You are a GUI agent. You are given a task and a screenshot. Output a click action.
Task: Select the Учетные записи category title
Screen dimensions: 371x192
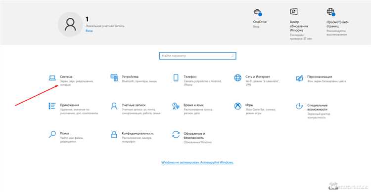pyautogui.click(x=134, y=105)
